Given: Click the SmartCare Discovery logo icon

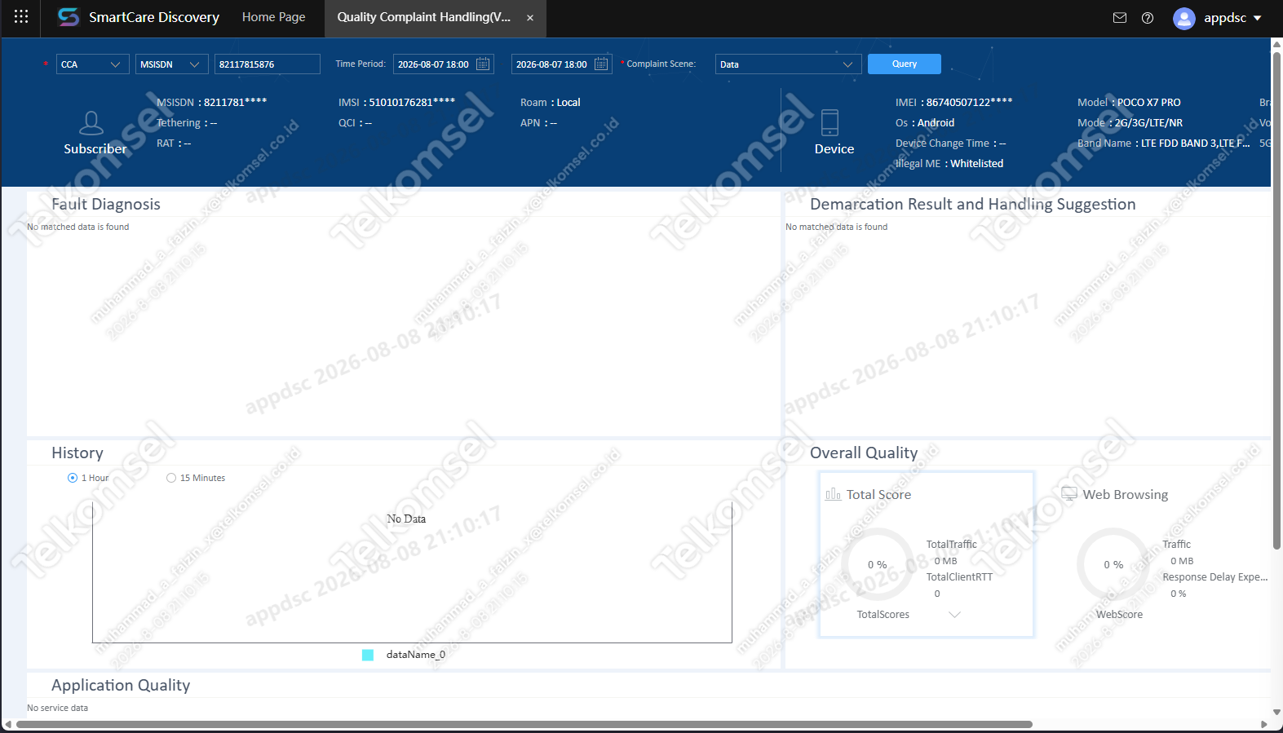Looking at the screenshot, I should tap(69, 17).
